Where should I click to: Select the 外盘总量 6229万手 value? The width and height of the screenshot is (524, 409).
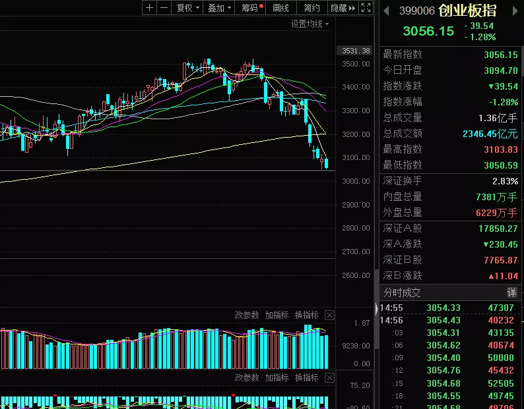point(496,213)
